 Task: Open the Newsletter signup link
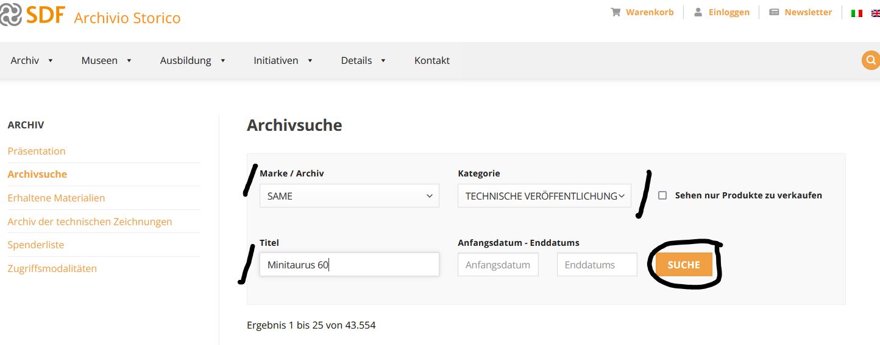pos(800,12)
